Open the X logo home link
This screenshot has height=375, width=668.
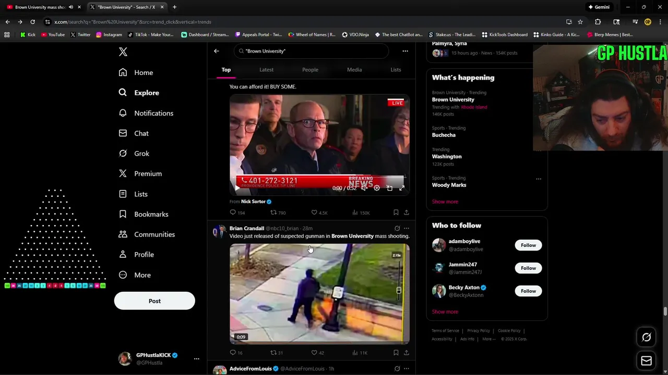coord(123,52)
